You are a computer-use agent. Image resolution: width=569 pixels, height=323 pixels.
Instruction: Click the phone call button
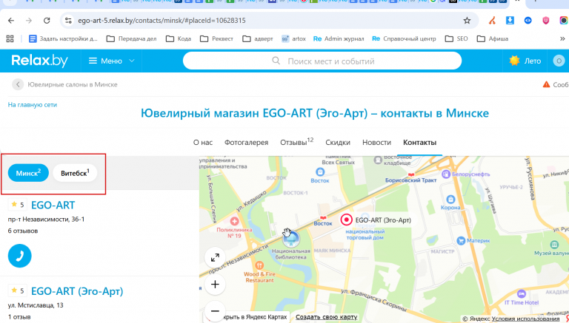pyautogui.click(x=19, y=256)
